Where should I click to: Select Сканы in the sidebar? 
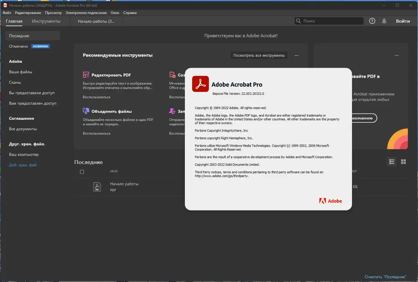15,82
